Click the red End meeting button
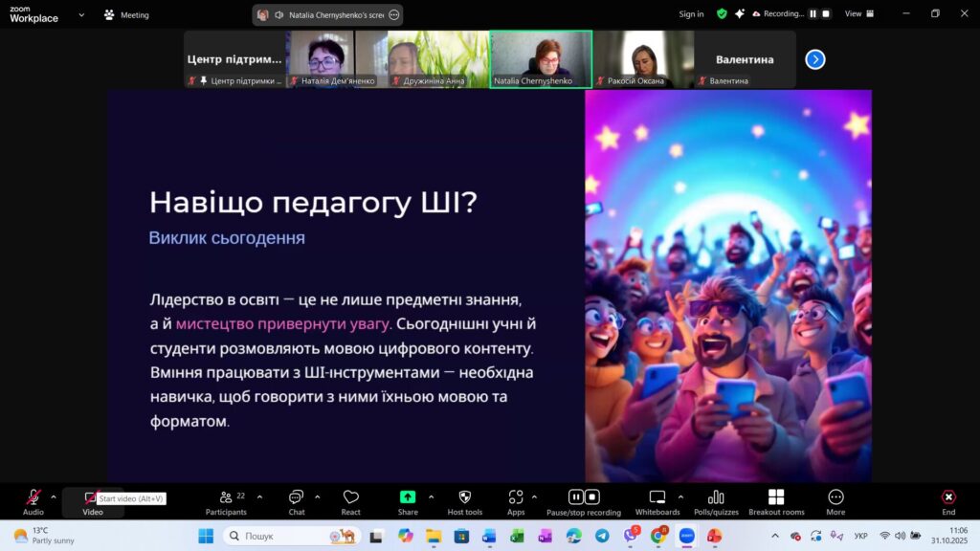 [x=948, y=501]
